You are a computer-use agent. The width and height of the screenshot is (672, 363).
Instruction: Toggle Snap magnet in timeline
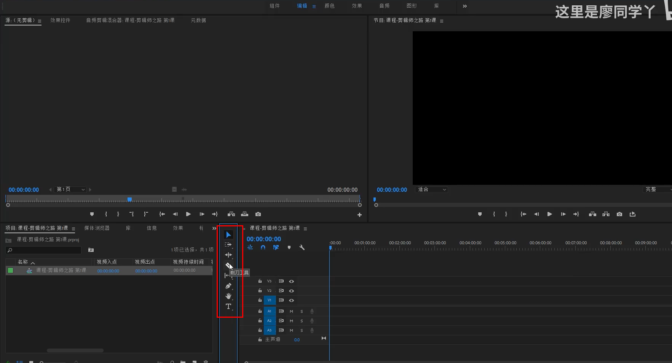pyautogui.click(x=263, y=247)
